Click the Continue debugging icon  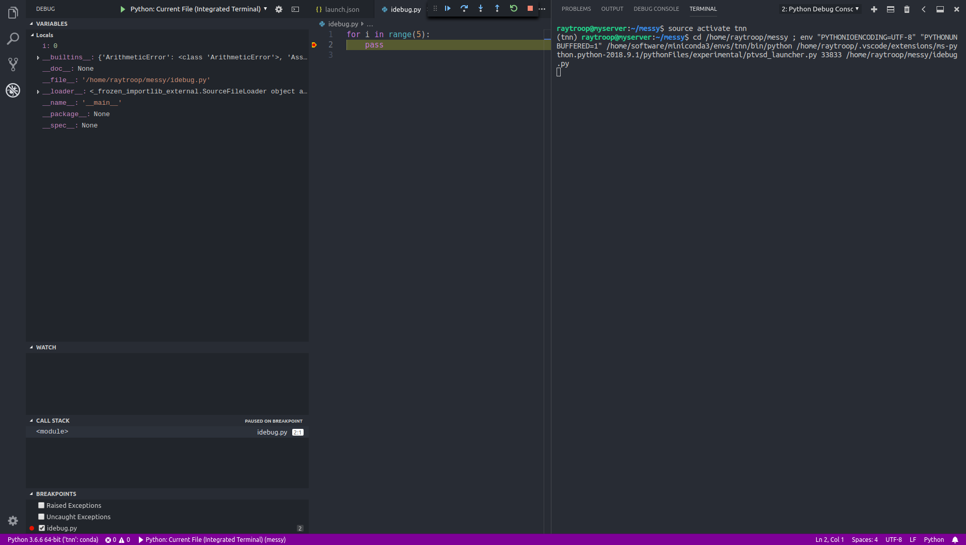(447, 8)
